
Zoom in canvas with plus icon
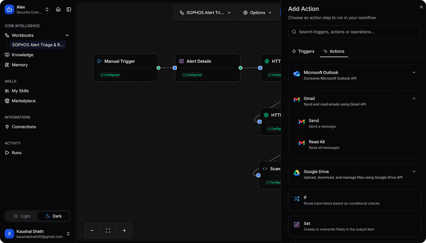coord(124,231)
